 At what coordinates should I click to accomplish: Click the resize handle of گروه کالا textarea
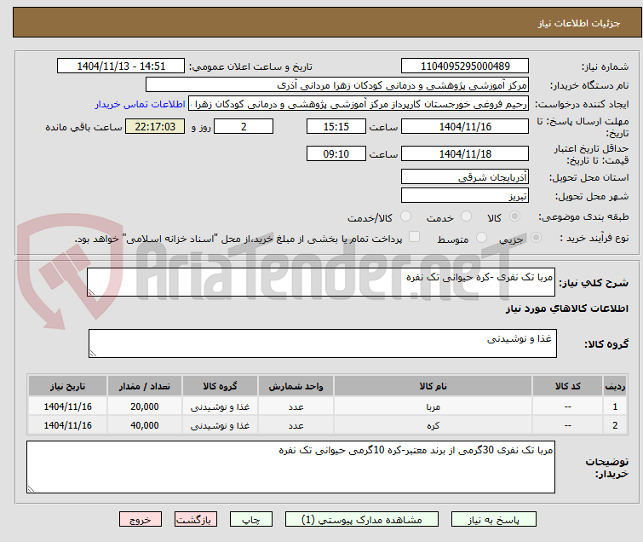93,354
